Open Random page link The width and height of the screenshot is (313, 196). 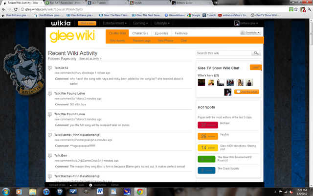coord(141,41)
